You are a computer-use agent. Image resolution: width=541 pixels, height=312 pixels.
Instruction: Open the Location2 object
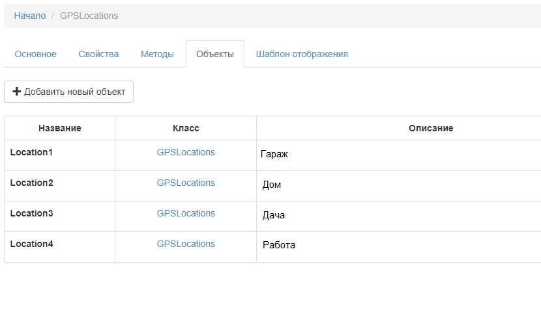(x=31, y=183)
